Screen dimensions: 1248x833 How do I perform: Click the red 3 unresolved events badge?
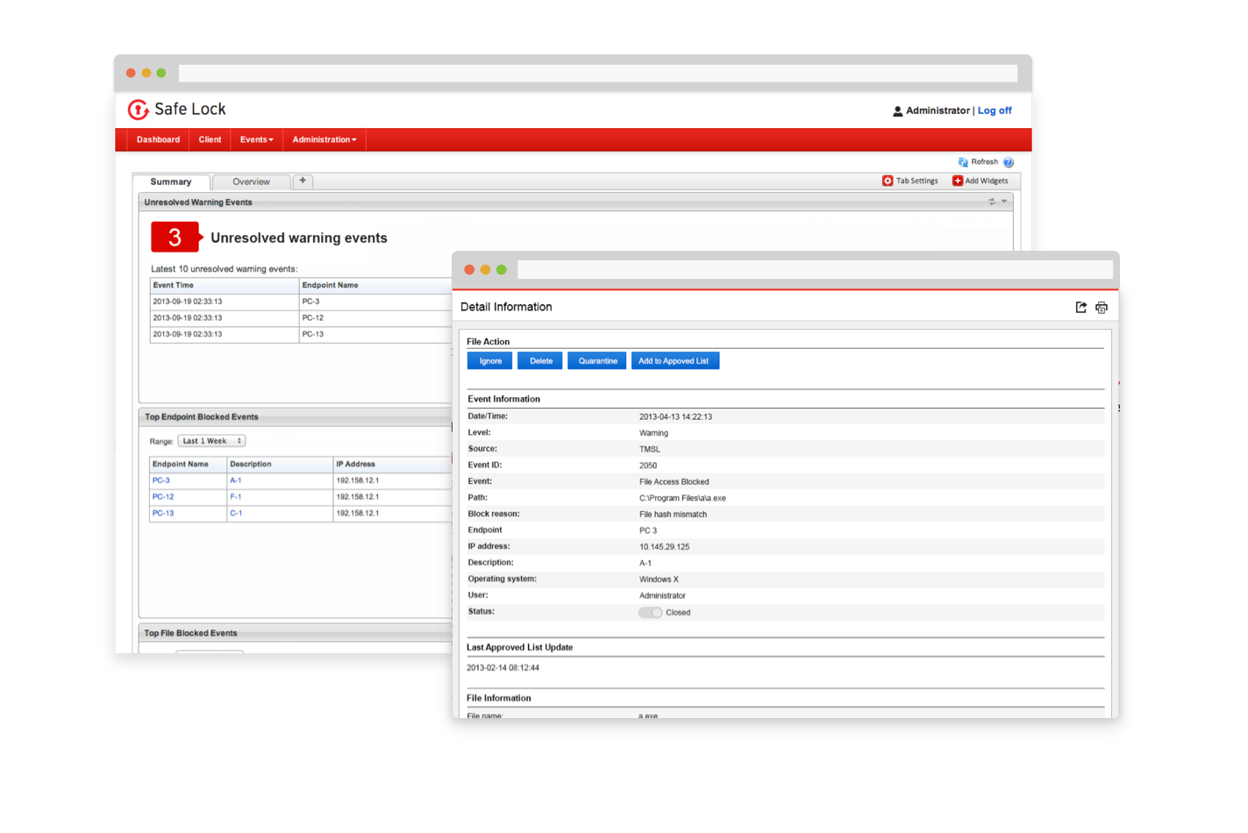176,237
